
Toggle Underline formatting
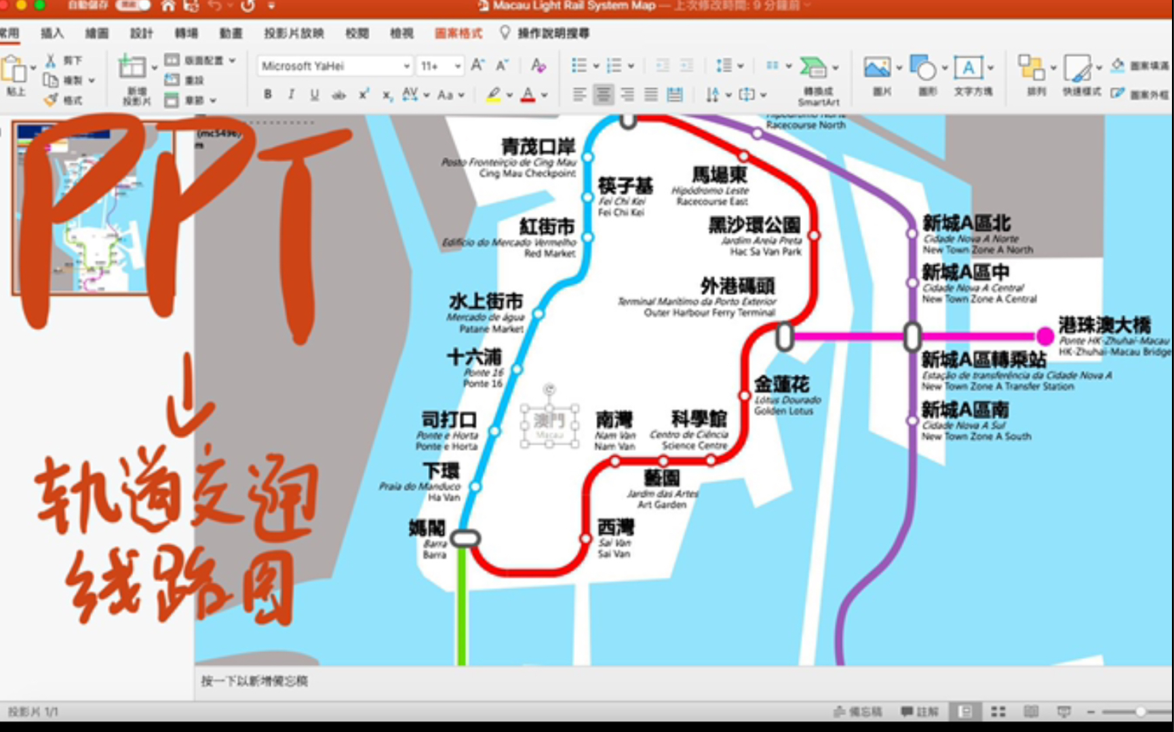(x=314, y=95)
